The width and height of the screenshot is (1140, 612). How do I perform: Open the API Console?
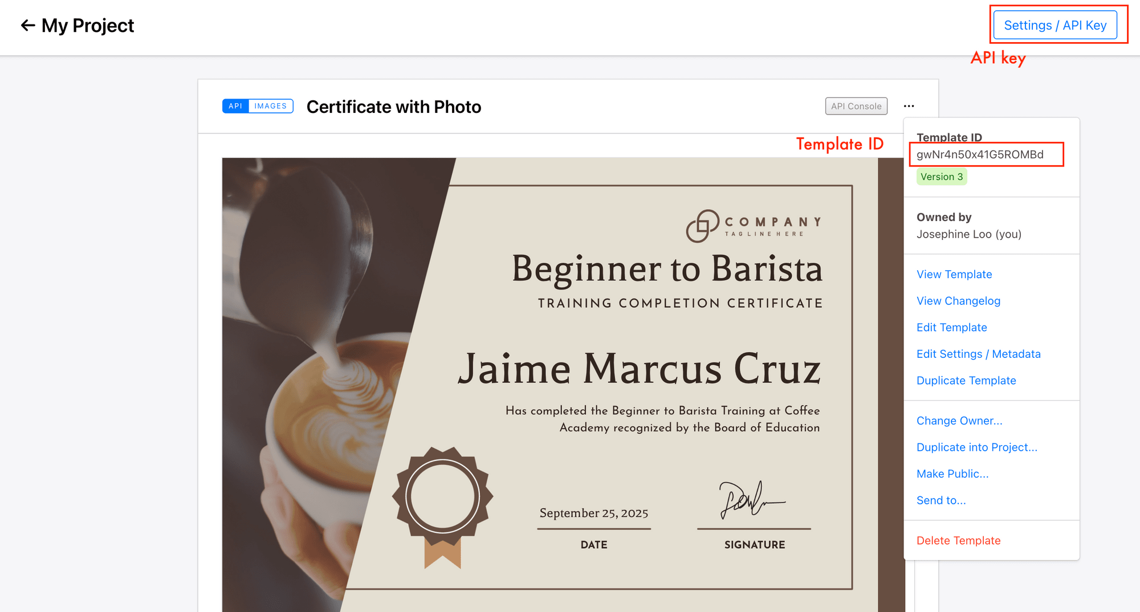click(856, 106)
